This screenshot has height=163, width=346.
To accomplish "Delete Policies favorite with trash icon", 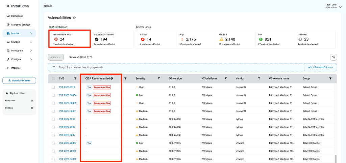I will coord(32,108).
